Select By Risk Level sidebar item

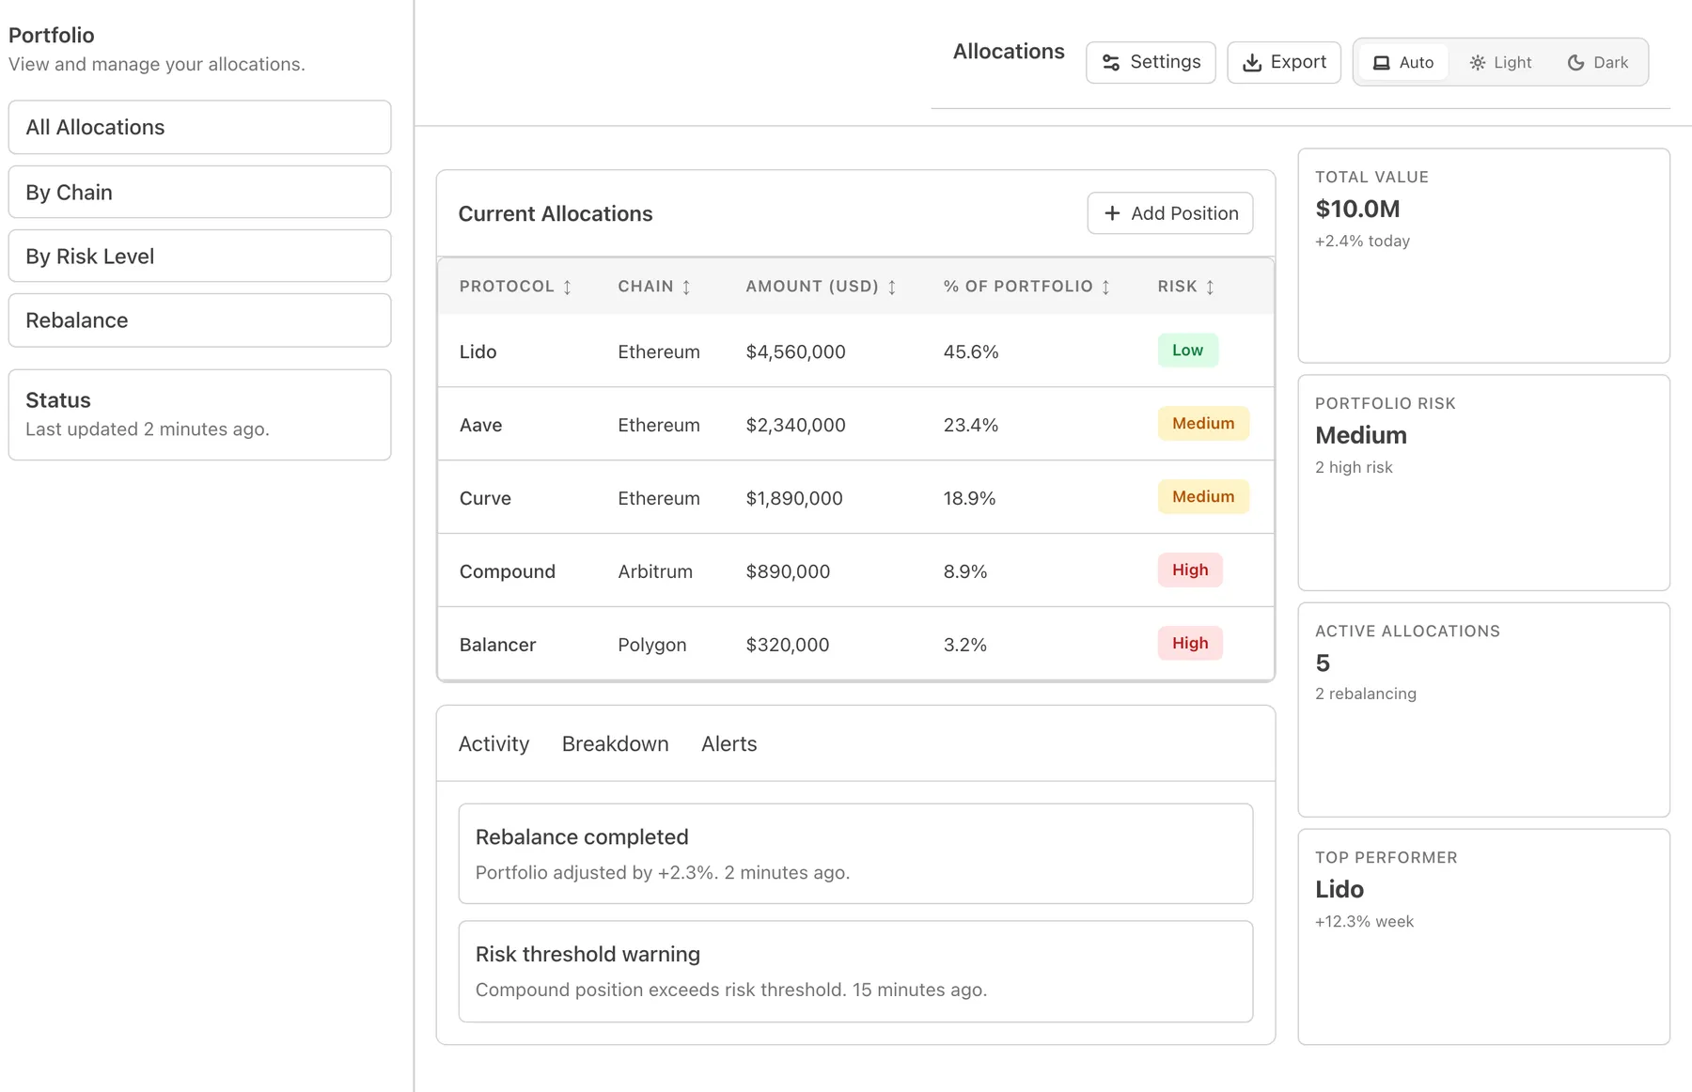pyautogui.click(x=199, y=256)
